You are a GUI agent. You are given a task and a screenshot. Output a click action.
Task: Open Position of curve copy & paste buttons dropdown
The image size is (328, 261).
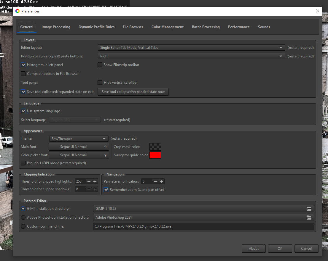tap(191, 56)
